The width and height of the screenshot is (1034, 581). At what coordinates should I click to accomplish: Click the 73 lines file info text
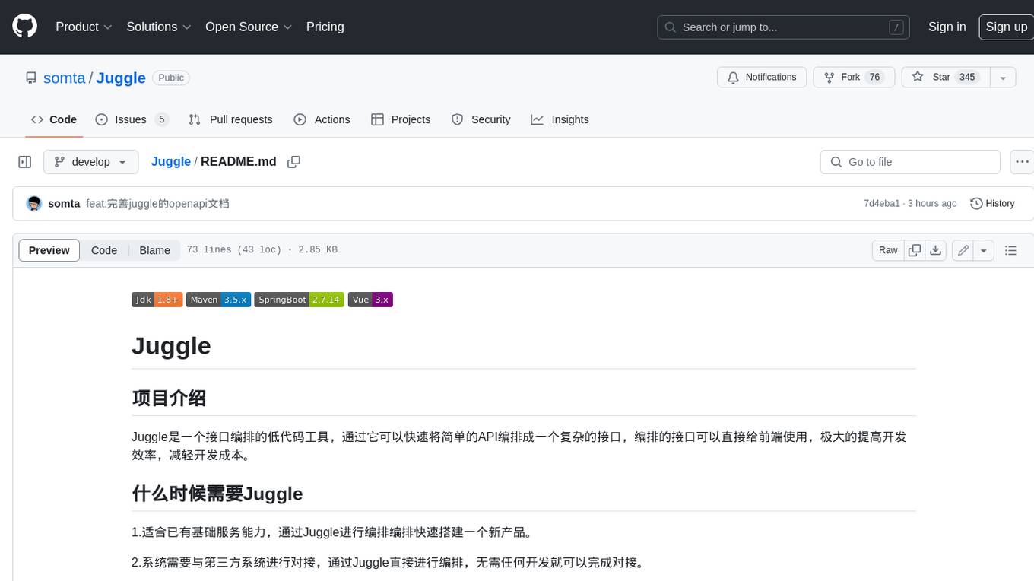(x=262, y=250)
